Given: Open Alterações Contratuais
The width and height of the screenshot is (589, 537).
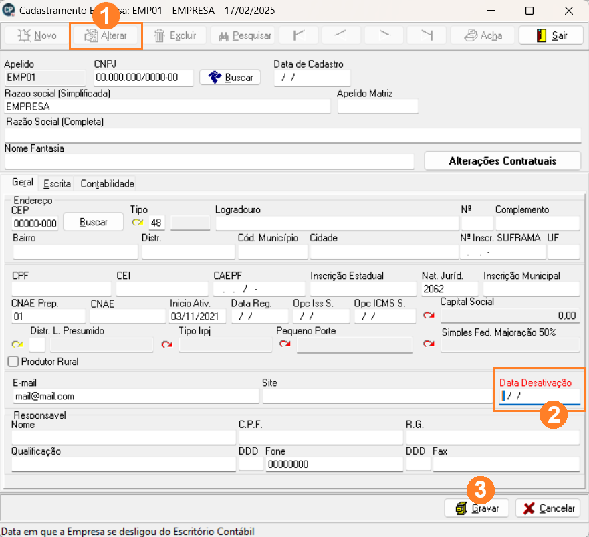Looking at the screenshot, I should pos(502,161).
